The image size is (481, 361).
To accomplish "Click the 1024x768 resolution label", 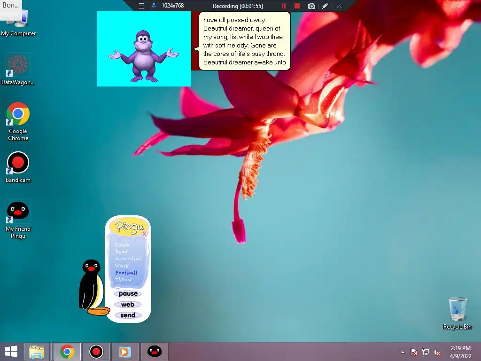I will [173, 6].
